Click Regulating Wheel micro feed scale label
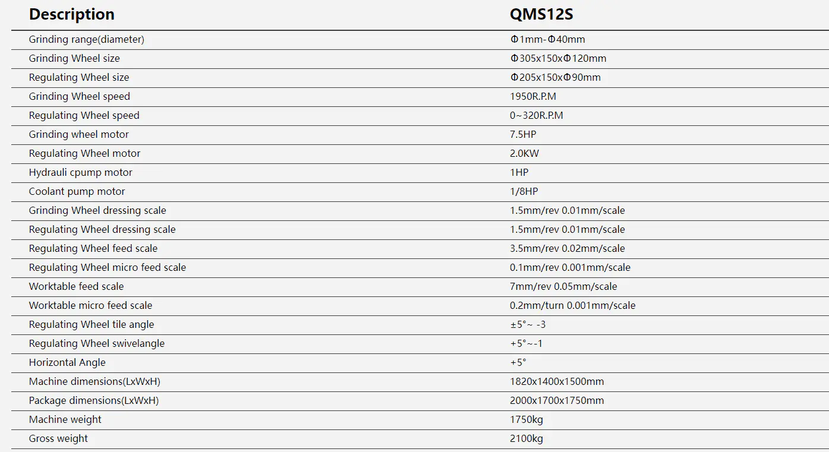Image resolution: width=829 pixels, height=452 pixels. coord(107,267)
